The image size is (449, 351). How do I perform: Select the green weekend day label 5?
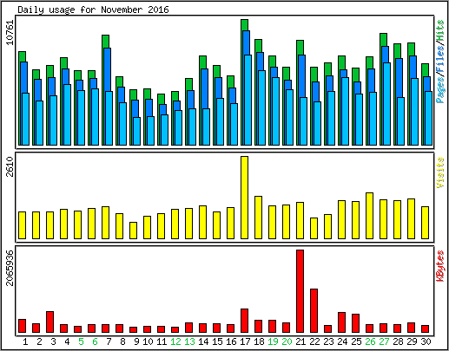(x=81, y=341)
